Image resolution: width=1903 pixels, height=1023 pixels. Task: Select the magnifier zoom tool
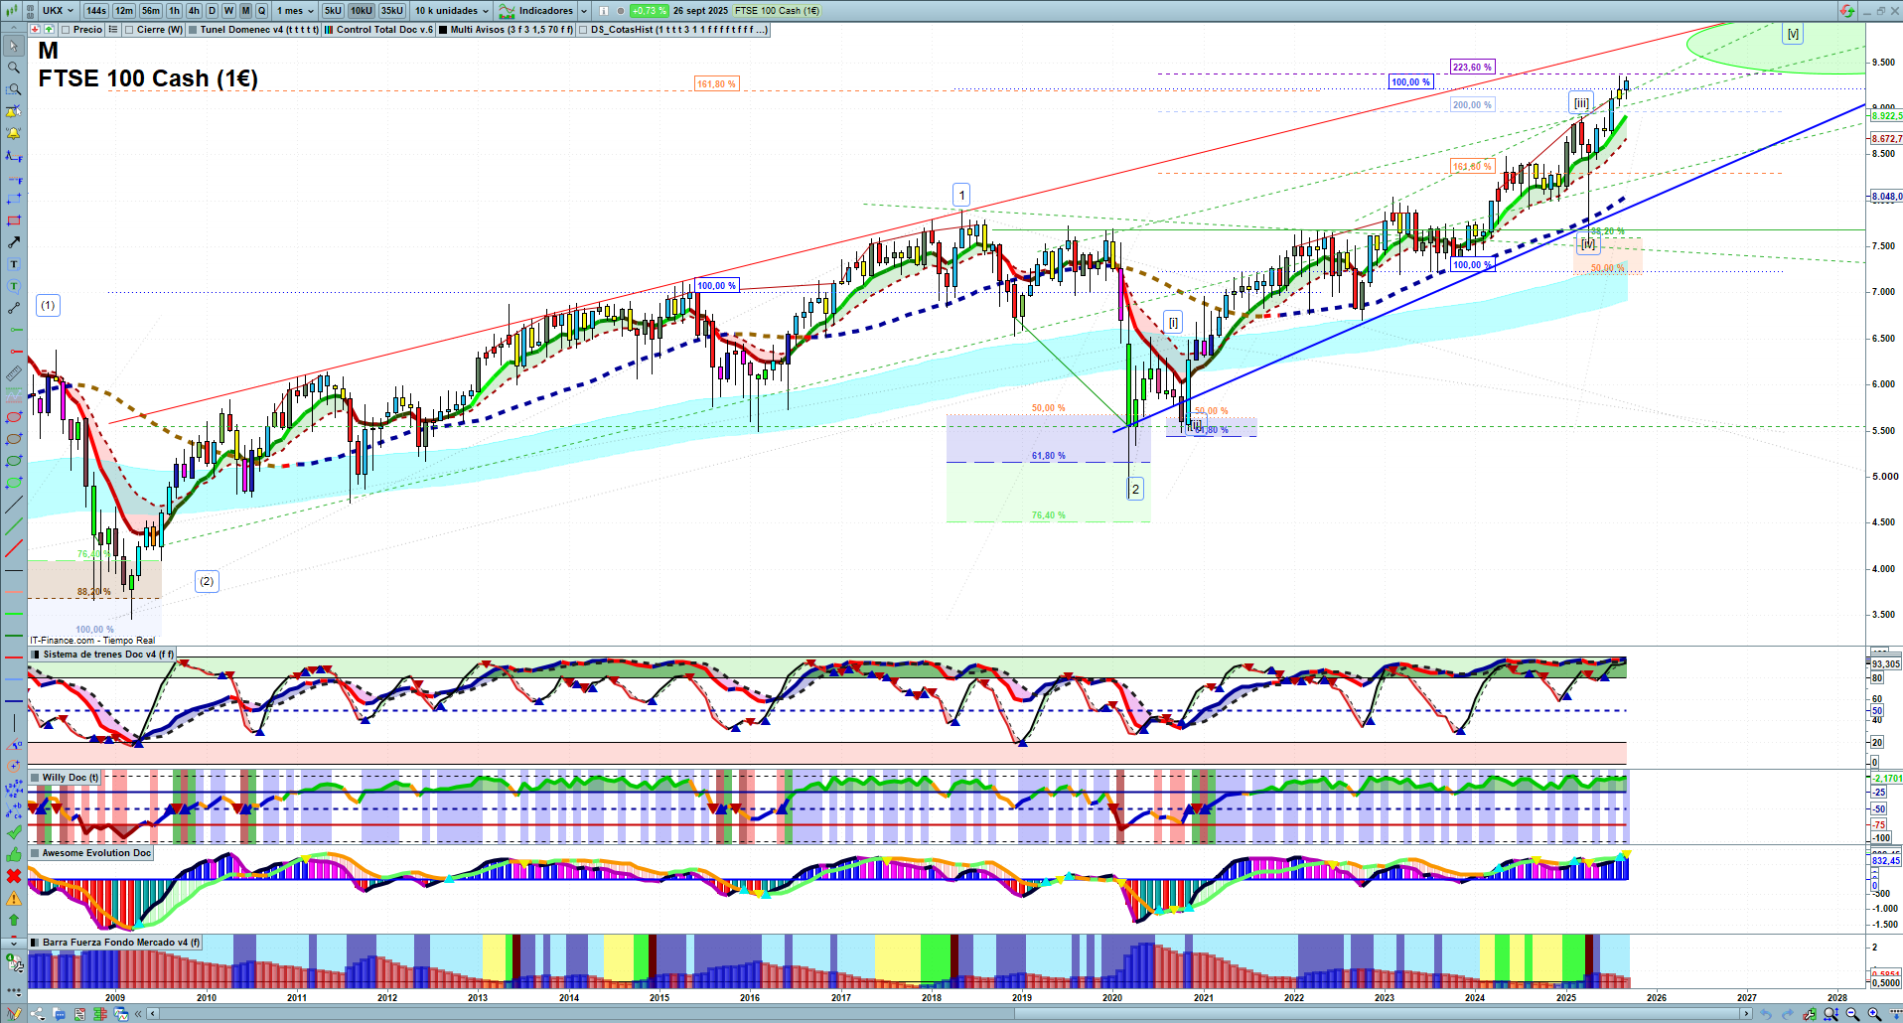point(14,68)
